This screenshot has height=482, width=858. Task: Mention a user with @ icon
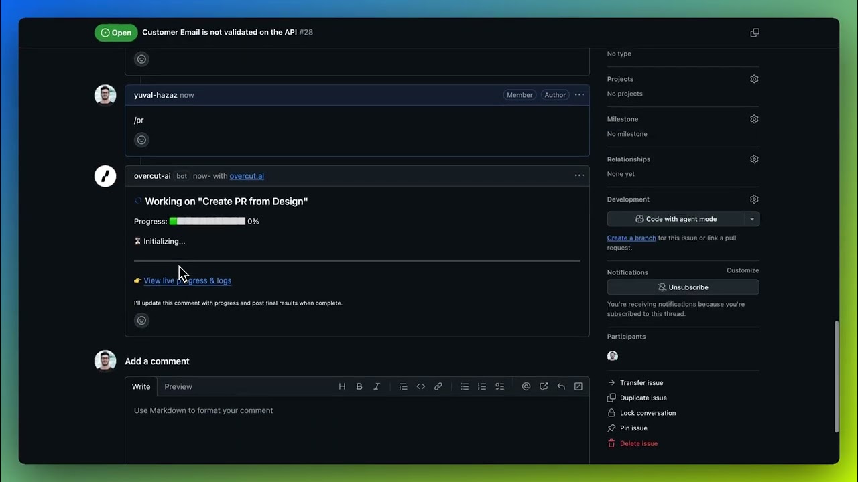526,386
